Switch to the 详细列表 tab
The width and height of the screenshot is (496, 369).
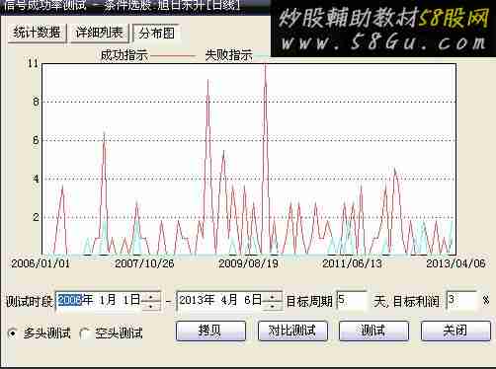pos(99,33)
